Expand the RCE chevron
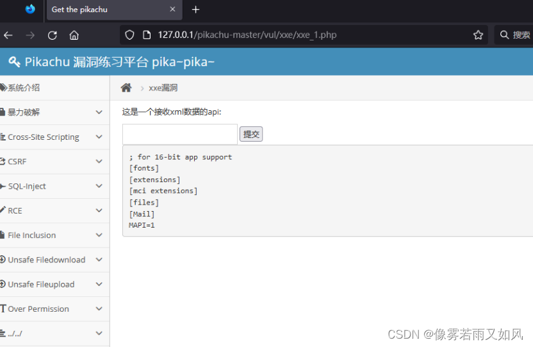 [99, 210]
